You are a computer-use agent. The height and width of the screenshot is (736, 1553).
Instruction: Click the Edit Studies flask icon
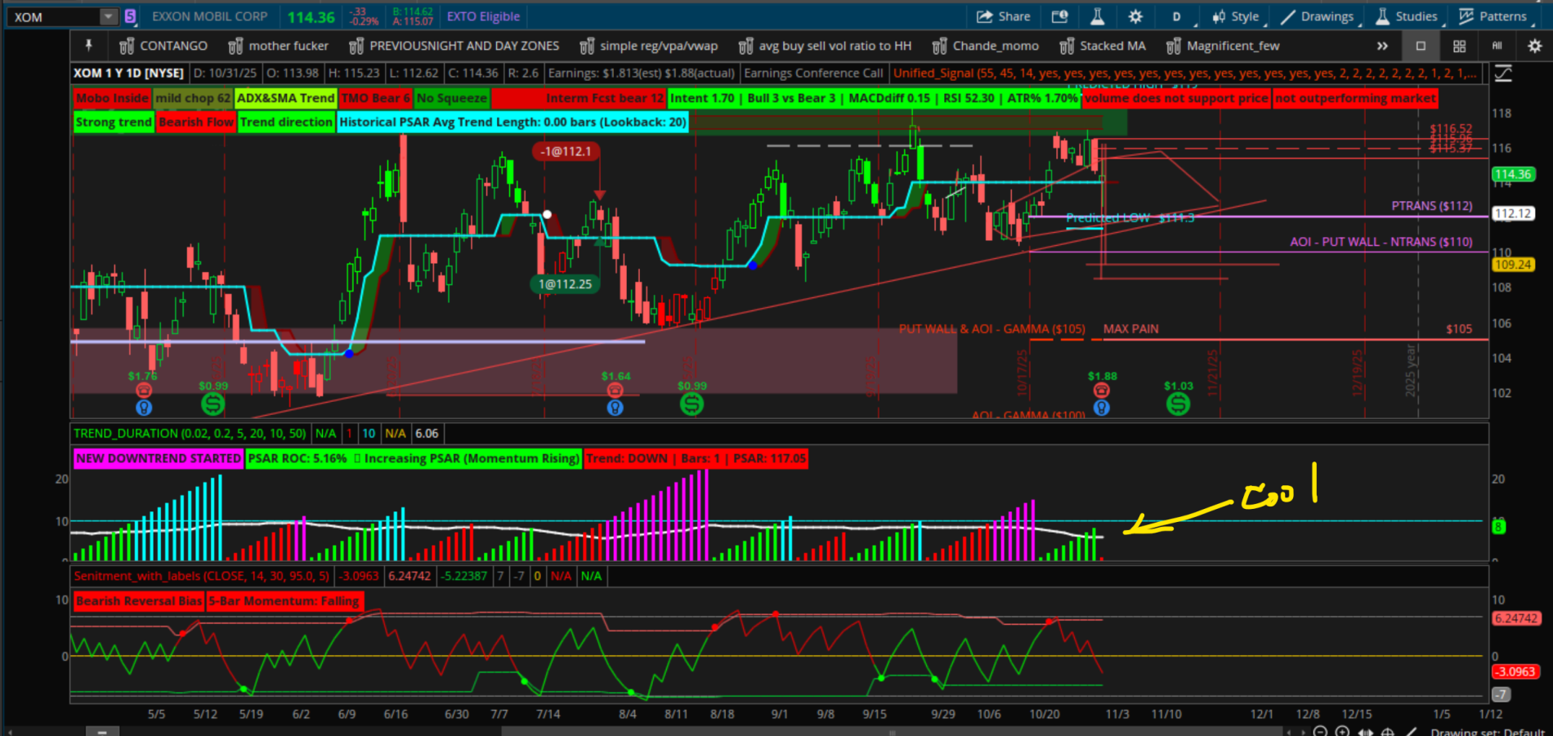[x=1097, y=16]
